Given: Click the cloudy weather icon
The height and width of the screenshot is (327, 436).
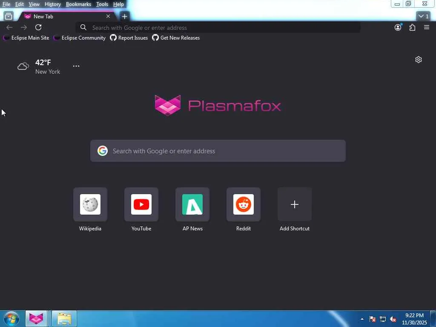Looking at the screenshot, I should point(23,66).
